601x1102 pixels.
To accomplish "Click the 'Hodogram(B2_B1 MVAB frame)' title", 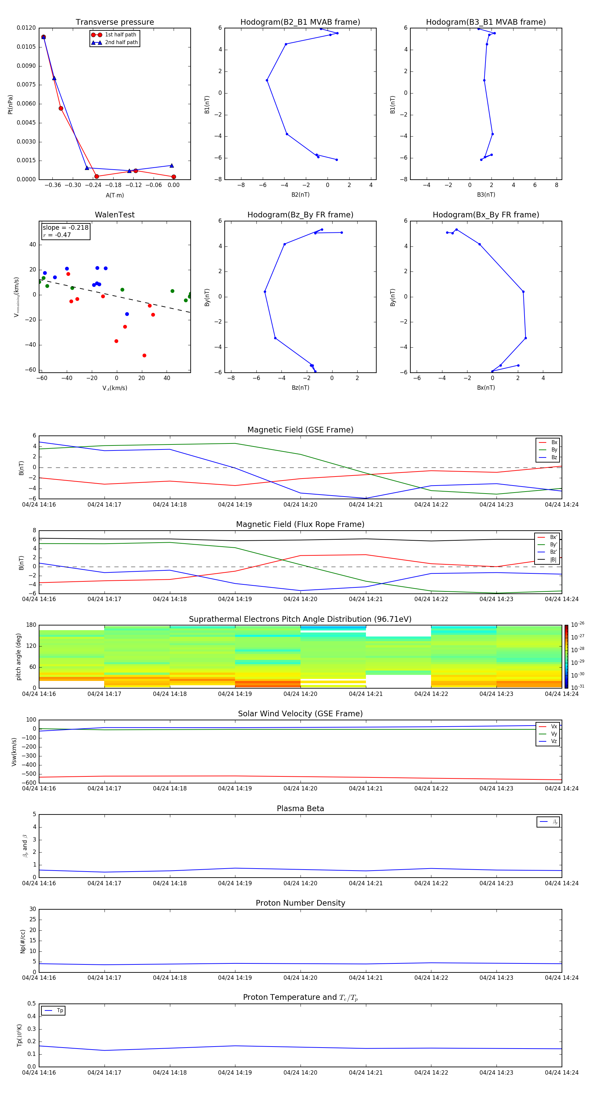I will pos(300,22).
